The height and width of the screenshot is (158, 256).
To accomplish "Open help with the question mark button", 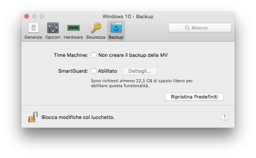I will (224, 117).
